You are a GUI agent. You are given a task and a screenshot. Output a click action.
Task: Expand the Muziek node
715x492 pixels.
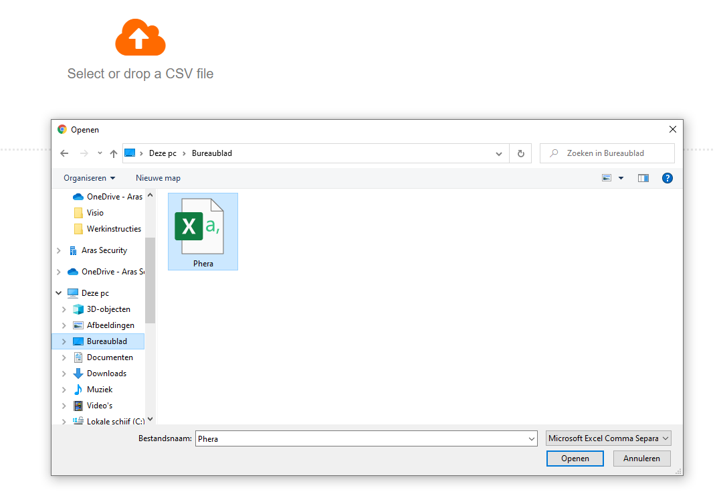click(64, 390)
